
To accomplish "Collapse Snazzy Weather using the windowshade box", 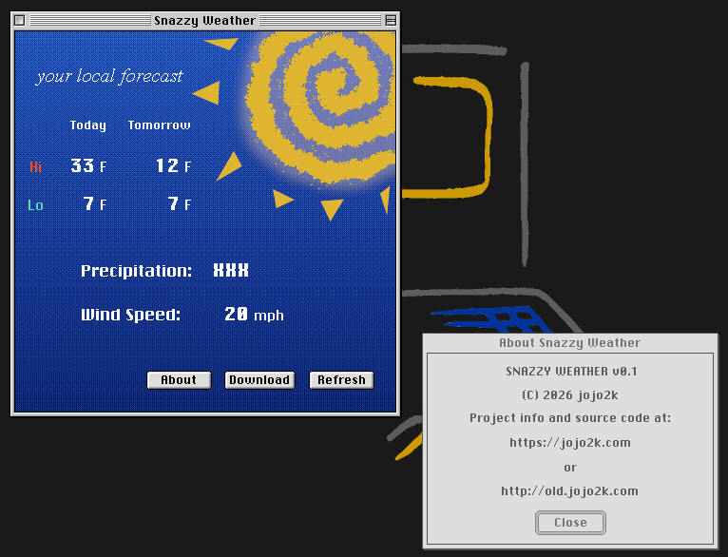I will (391, 20).
